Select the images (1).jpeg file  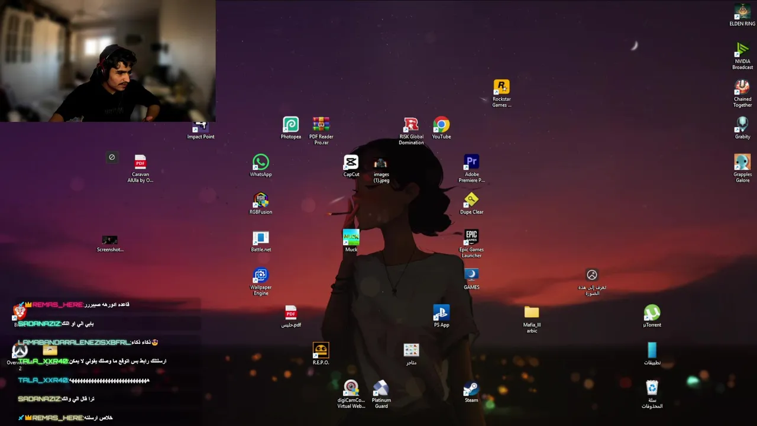pos(381,170)
